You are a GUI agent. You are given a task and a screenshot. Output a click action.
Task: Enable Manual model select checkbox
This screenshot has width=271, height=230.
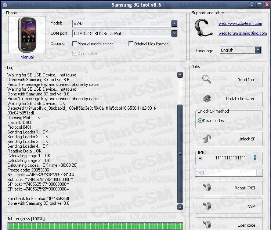point(75,44)
